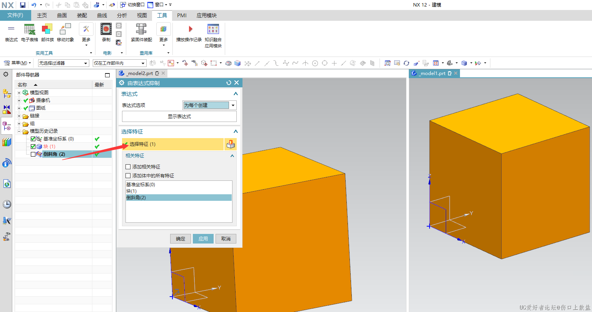
Task: Open the Part Navigator sidebar icon
Action: coord(7,126)
